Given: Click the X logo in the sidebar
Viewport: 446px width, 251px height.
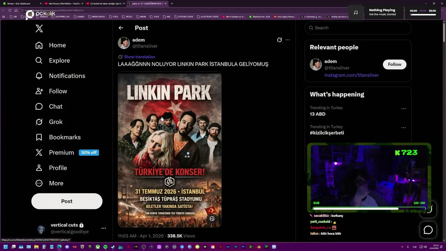Looking at the screenshot, I should 39,29.
